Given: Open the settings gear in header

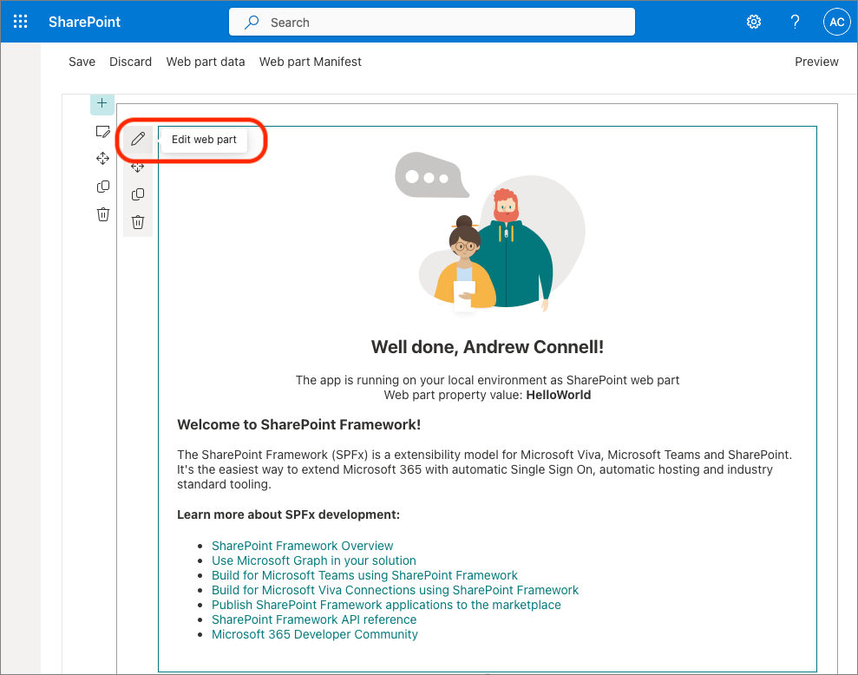Looking at the screenshot, I should tap(754, 22).
